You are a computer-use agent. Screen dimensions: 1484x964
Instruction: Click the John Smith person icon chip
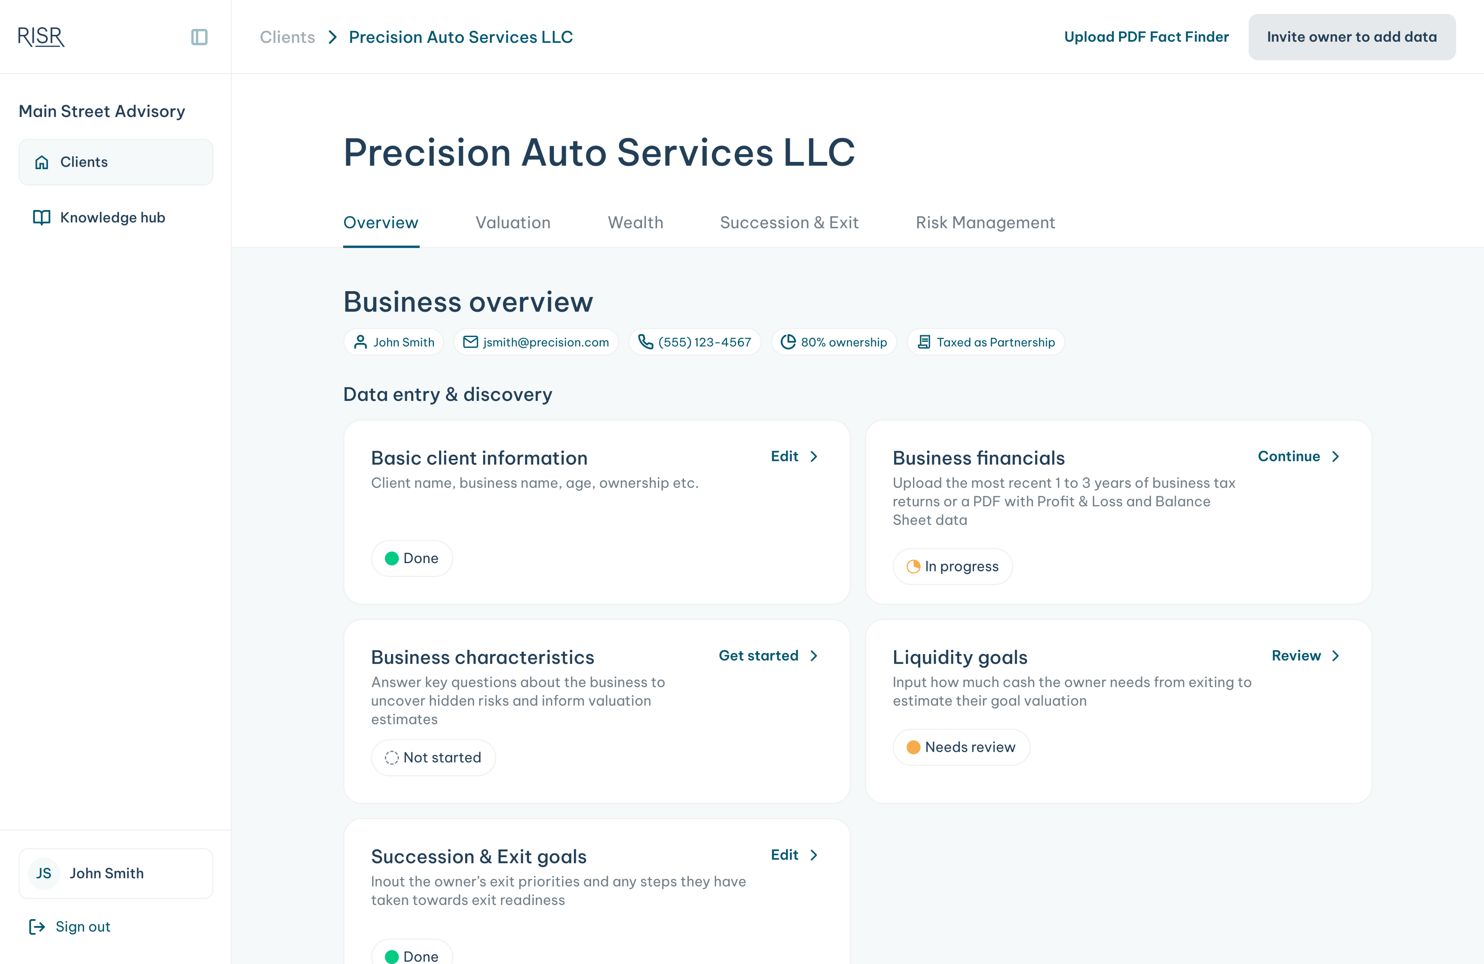(x=360, y=342)
